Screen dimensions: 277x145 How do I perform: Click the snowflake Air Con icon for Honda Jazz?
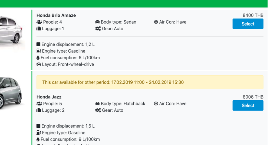click(x=156, y=104)
